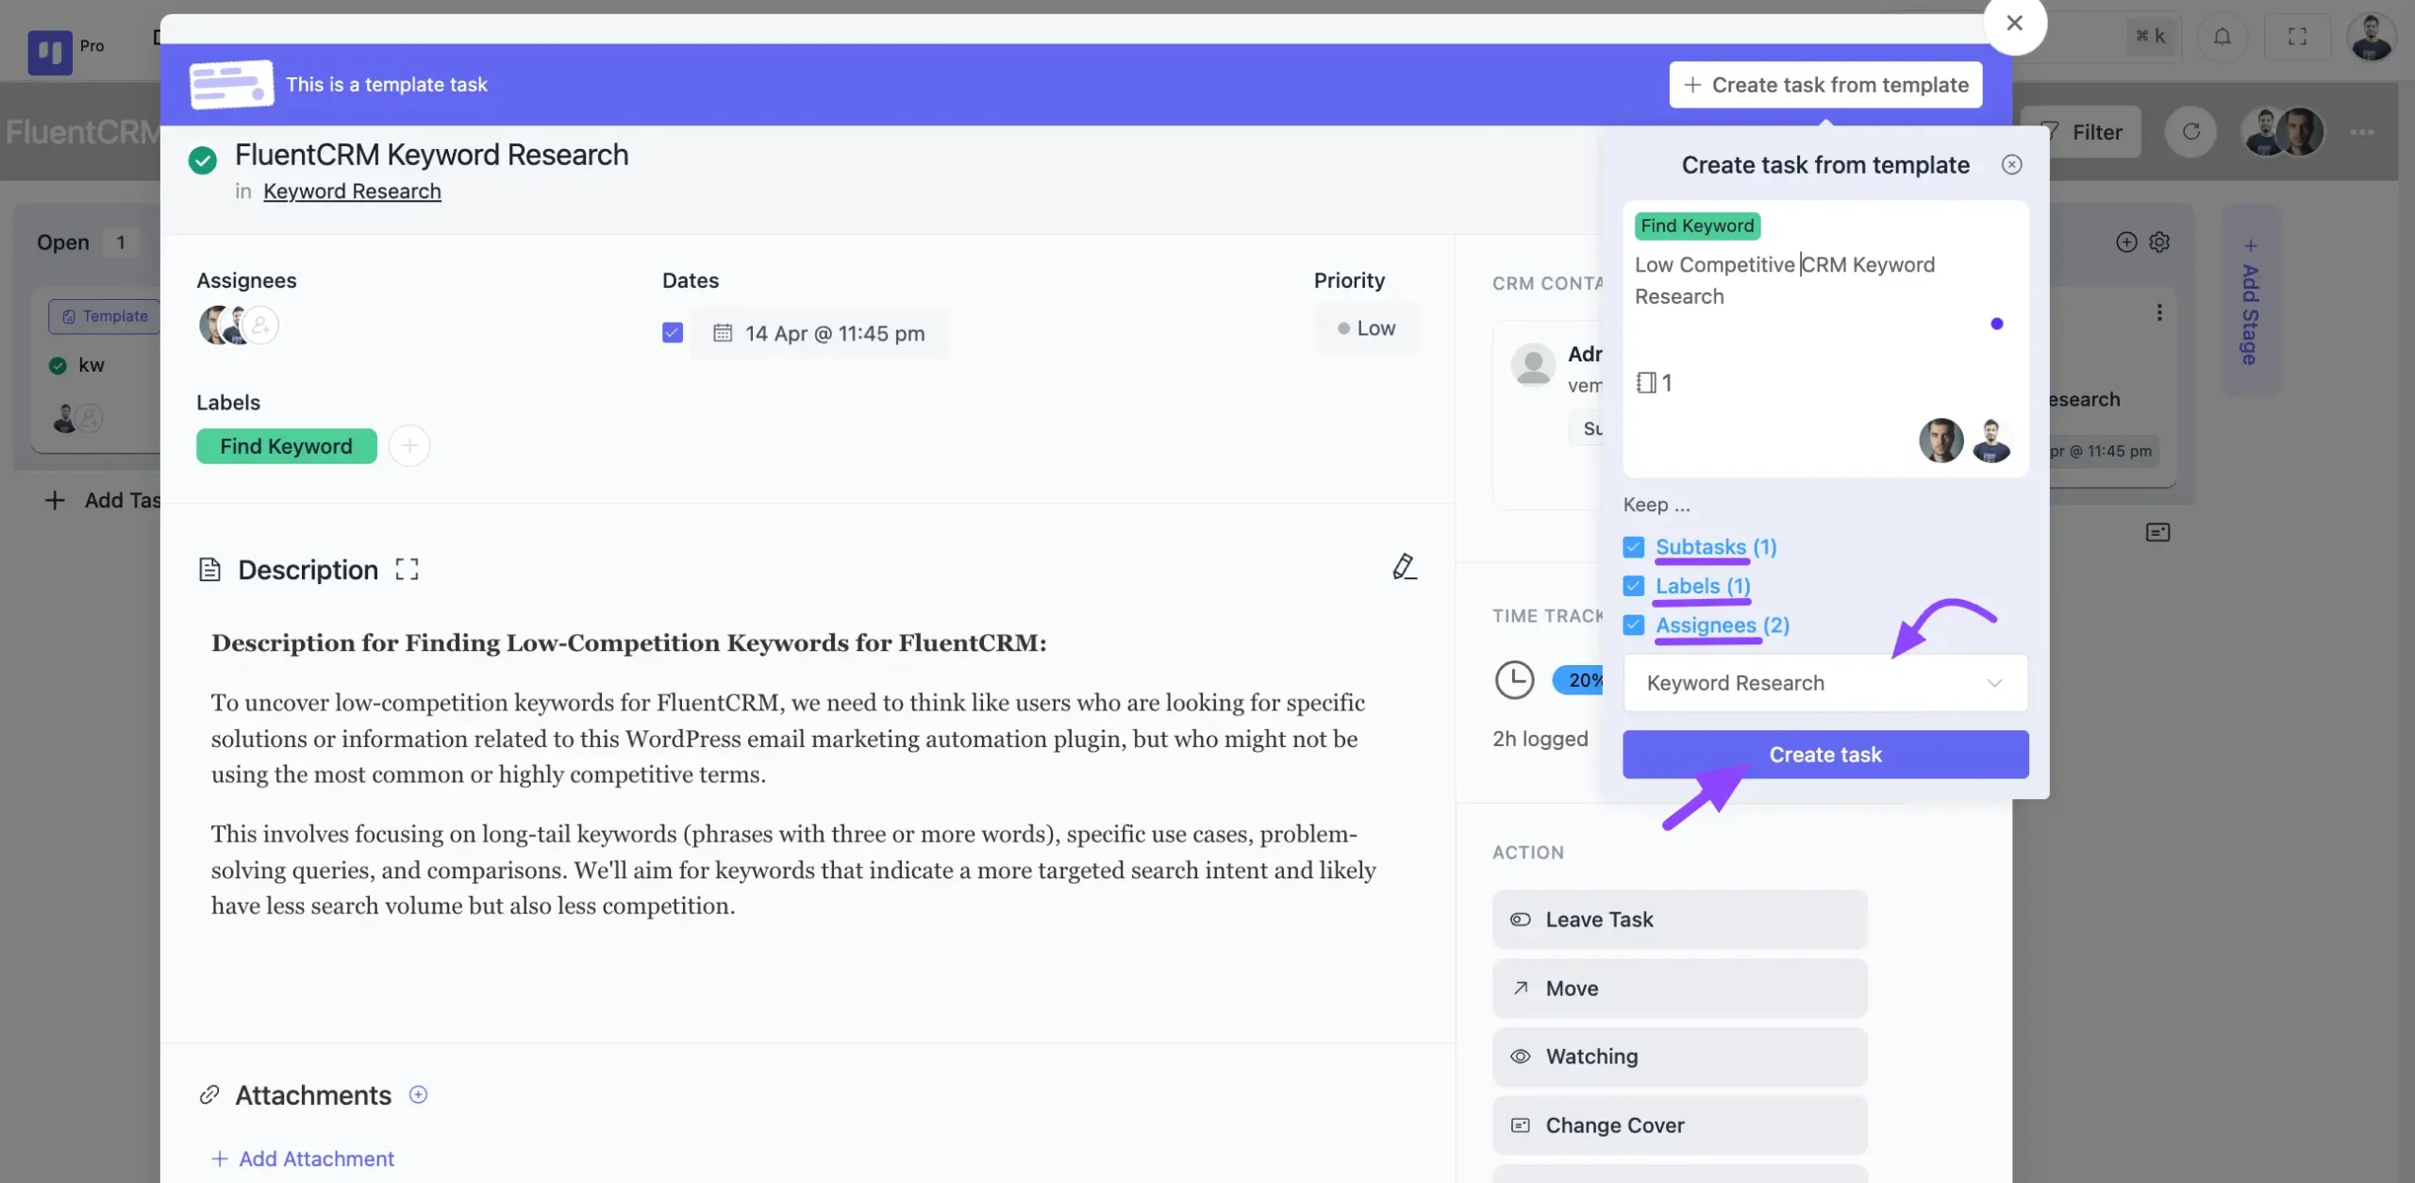Screen dimensions: 2415x1183
Task: Click the second assignee avatar in popup
Action: 1990,441
